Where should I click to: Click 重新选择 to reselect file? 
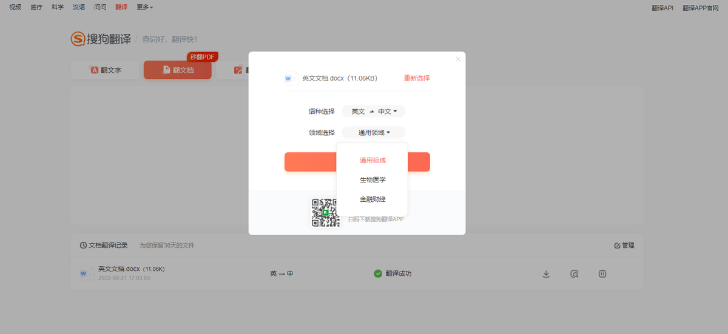(417, 78)
